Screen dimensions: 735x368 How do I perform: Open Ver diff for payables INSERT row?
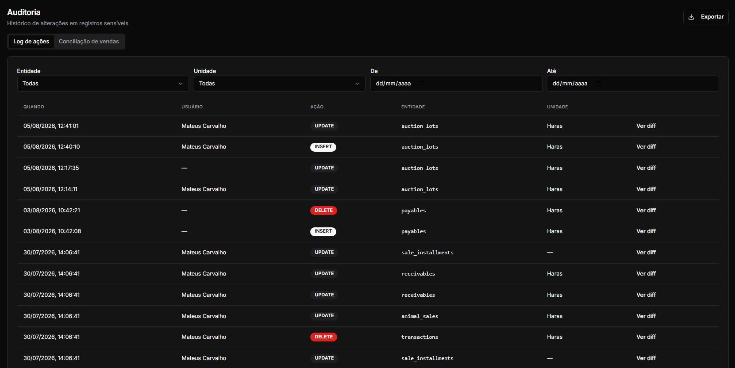point(646,231)
